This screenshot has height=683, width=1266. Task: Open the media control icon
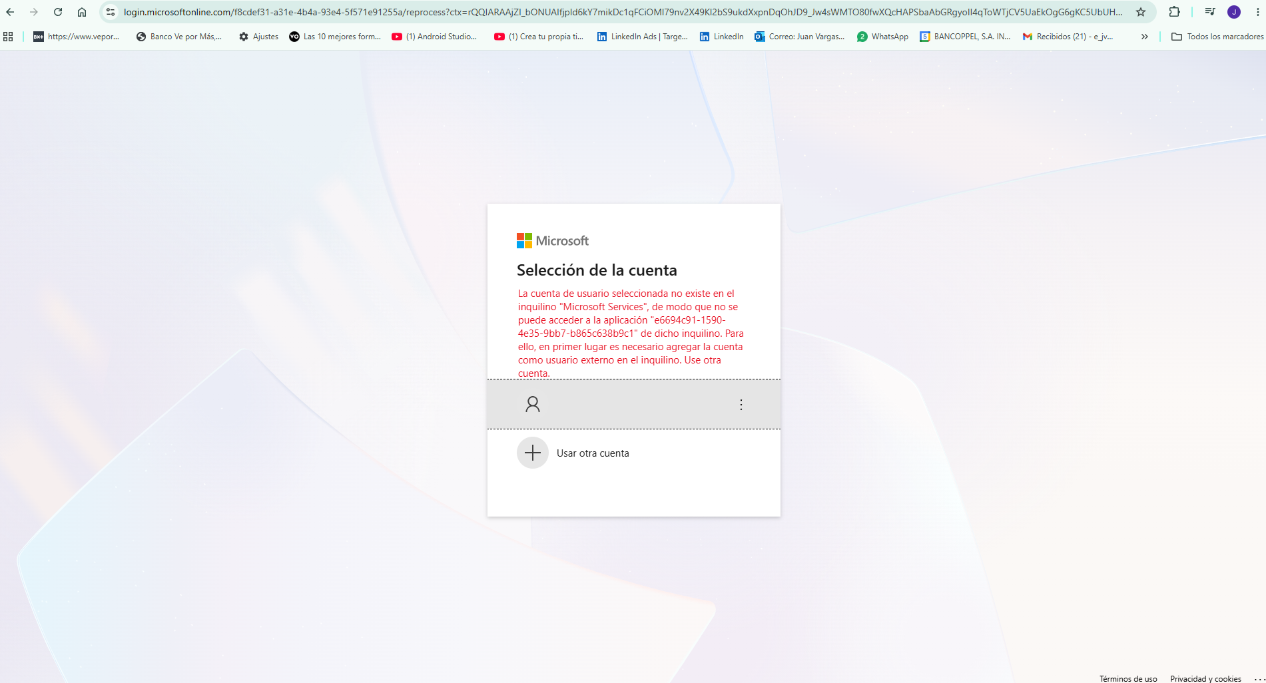pyautogui.click(x=1210, y=12)
